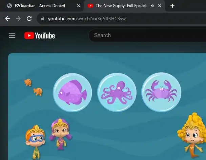206x160 pixels.
Task: Click the YouTube favicon on Guppy tab
Action: (x=90, y=6)
